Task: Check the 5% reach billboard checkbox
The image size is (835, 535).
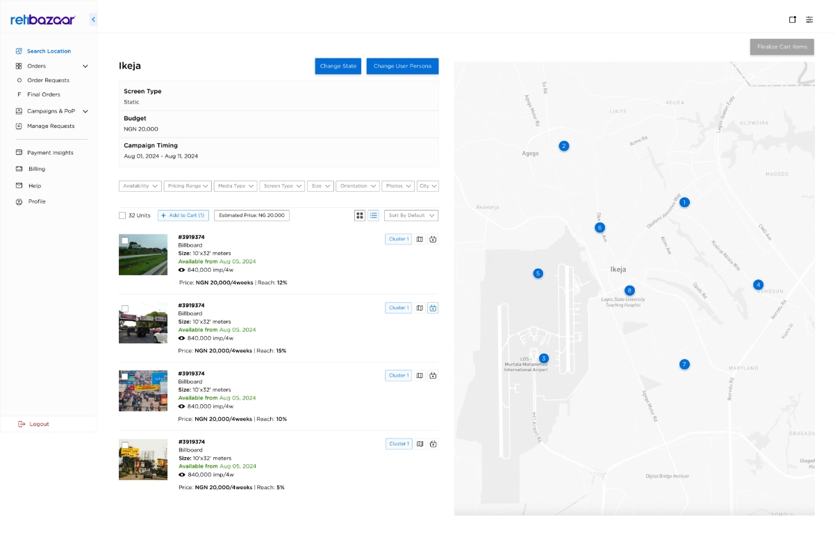Action: pos(125,445)
